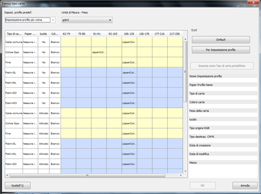Select 'Patin-GL' row with lucido No

point(94,73)
